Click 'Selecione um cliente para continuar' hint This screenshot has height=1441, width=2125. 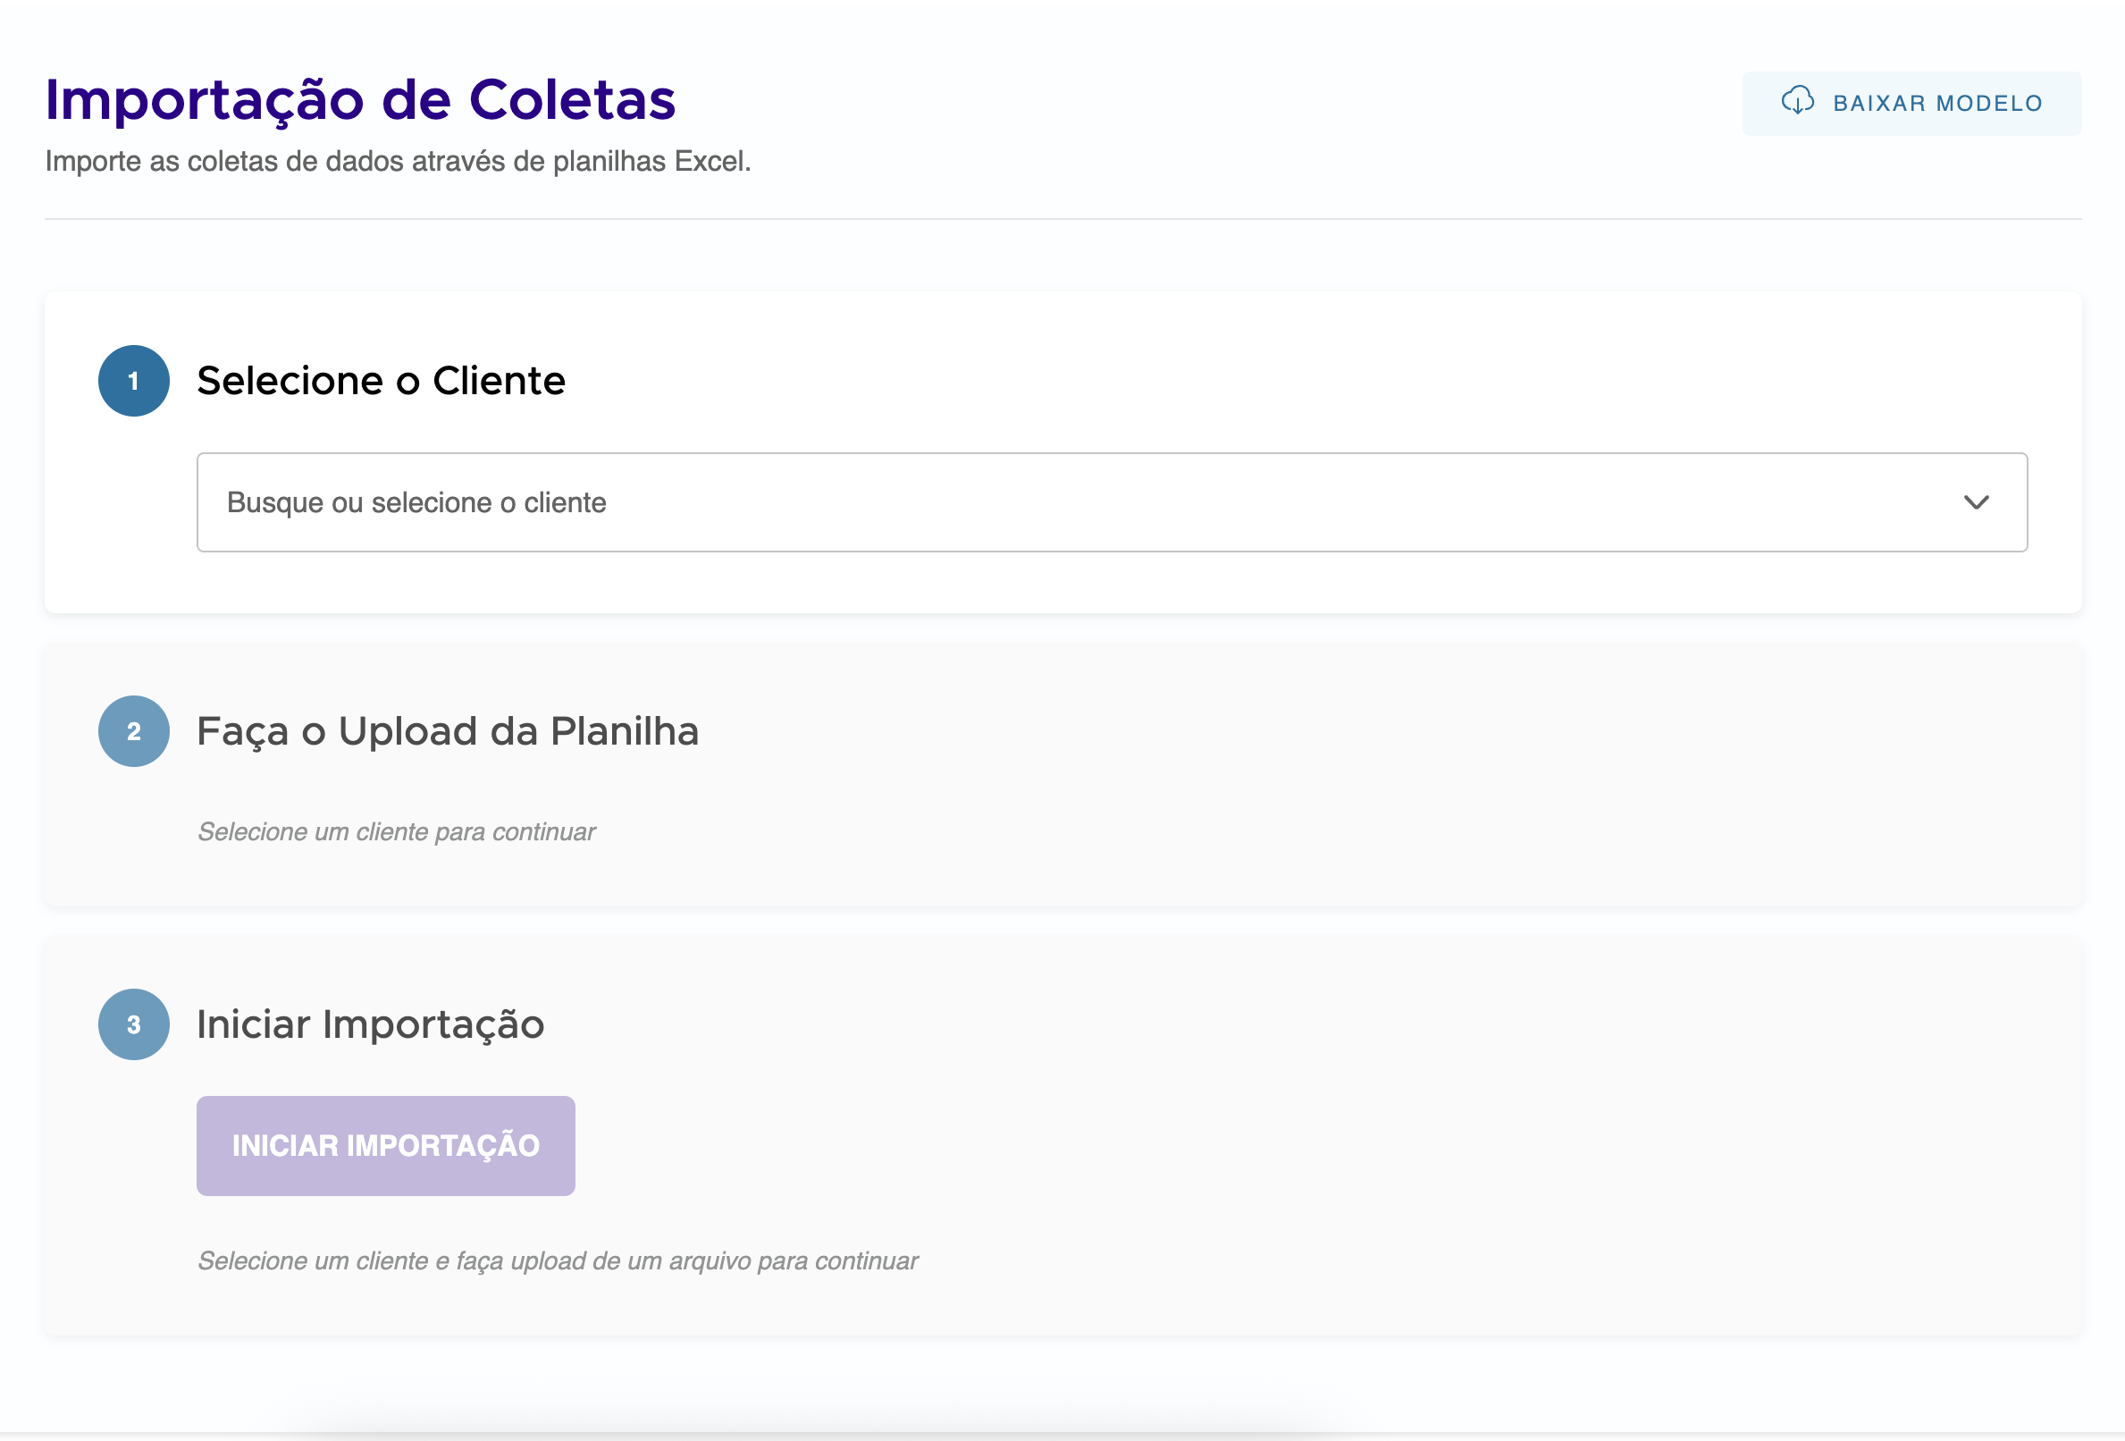397,831
